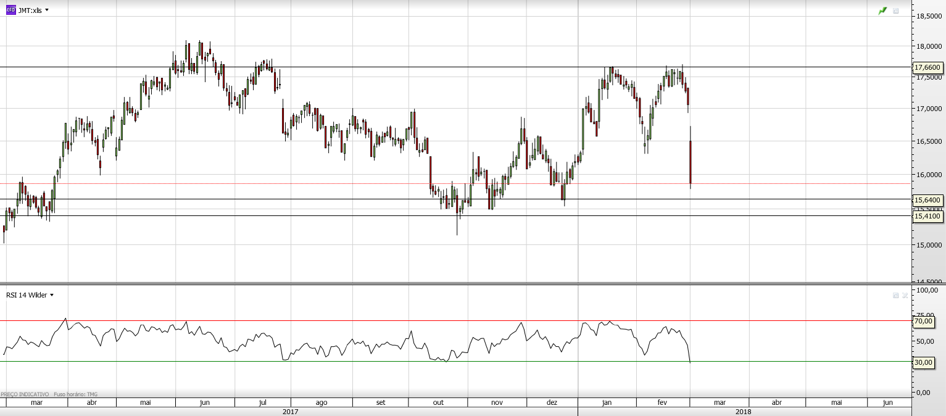
Task: Click the 18,5000 price axis value
Action: click(929, 16)
